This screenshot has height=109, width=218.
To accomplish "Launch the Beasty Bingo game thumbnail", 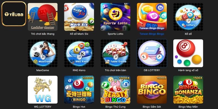I will [x=115, y=90].
